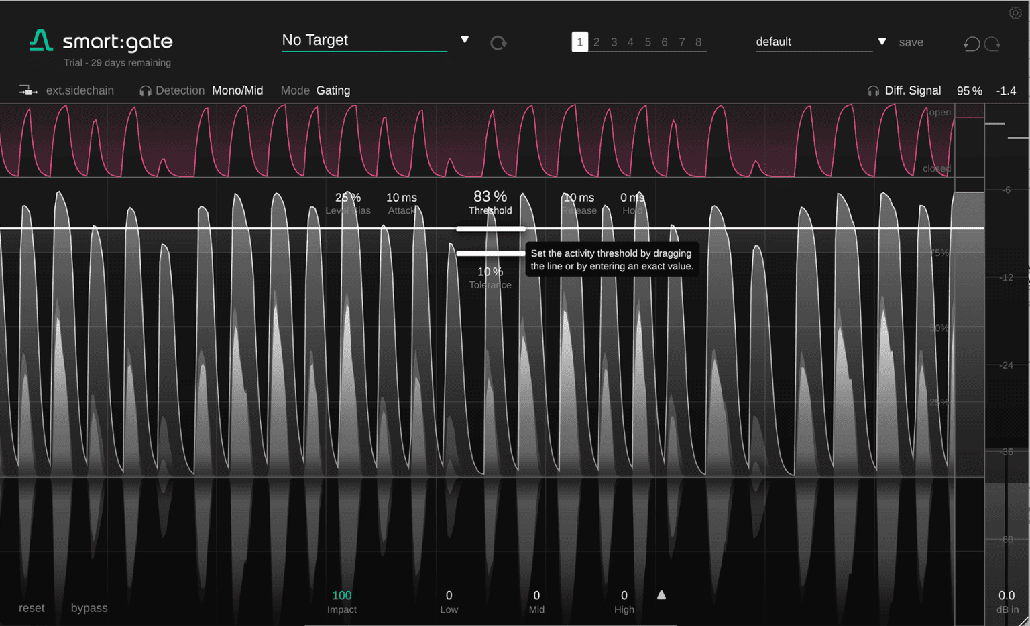Click the learn refresh icon beside No Target
This screenshot has width=1030, height=626.
(498, 42)
